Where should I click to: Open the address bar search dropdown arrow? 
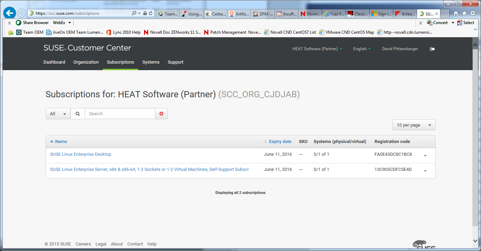[x=139, y=13]
